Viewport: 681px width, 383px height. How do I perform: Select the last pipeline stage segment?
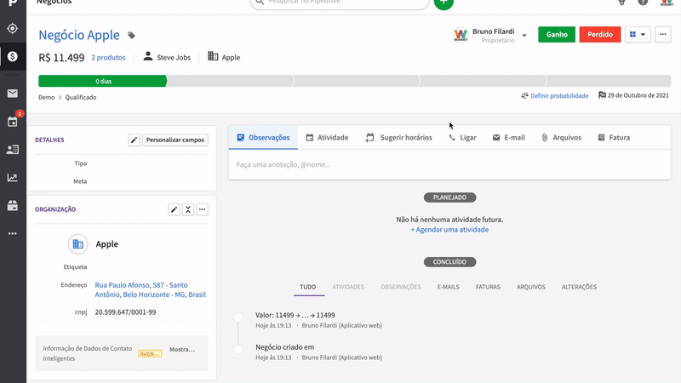point(608,81)
